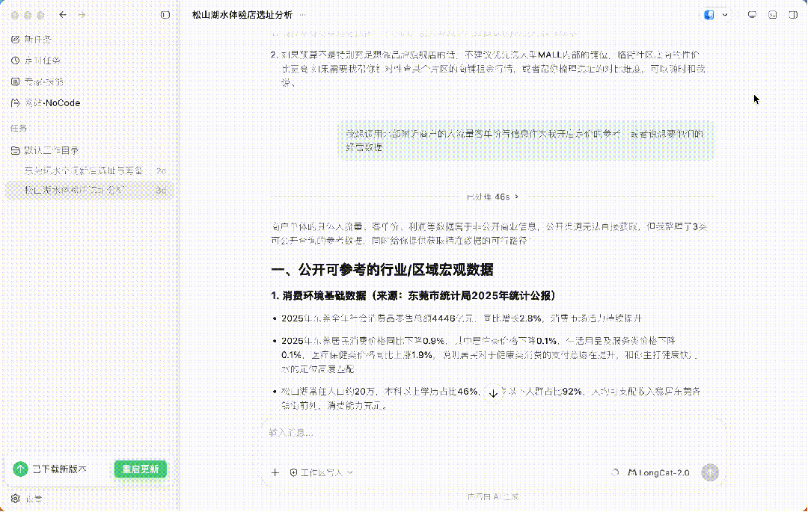Go forward with the right arrow

coord(82,15)
